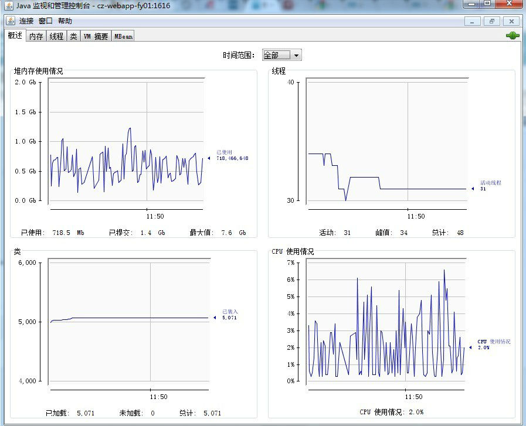Screen dimensions: 526x426
Task: Restore the inner console window
Action: [x=492, y=21]
